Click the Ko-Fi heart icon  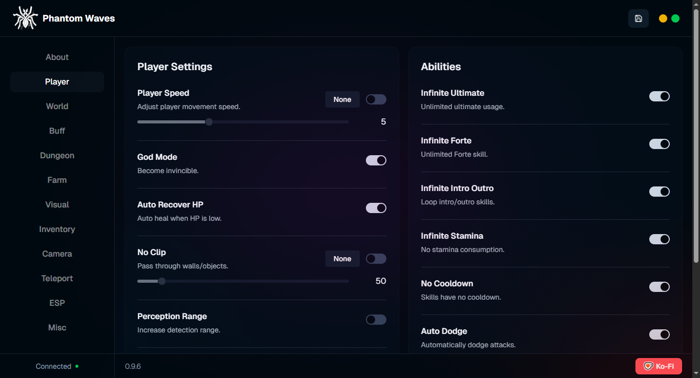click(647, 366)
